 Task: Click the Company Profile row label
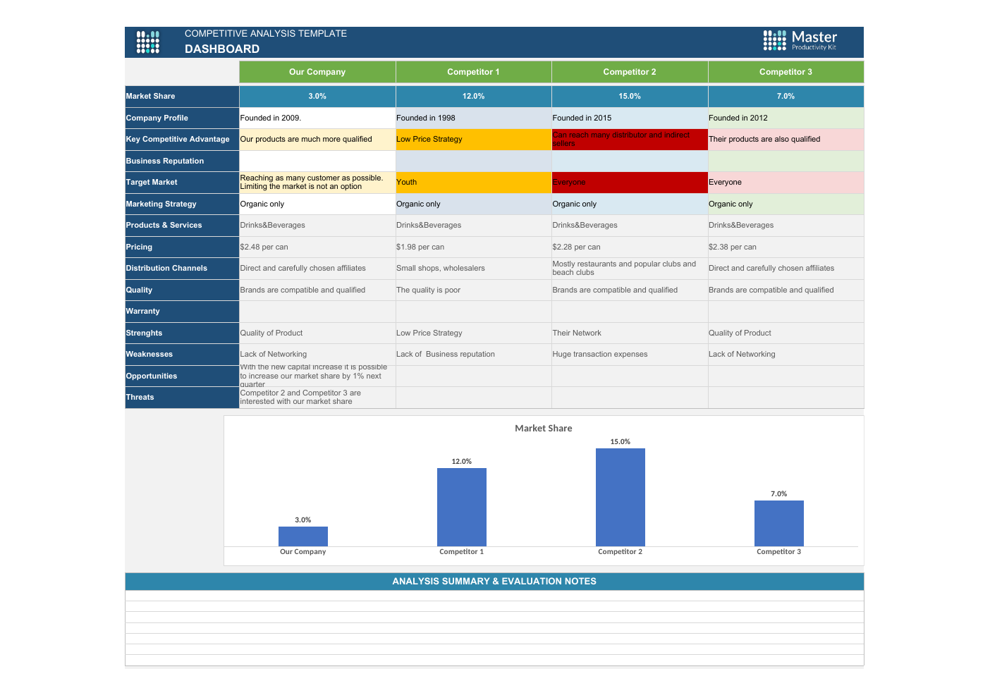pos(182,118)
